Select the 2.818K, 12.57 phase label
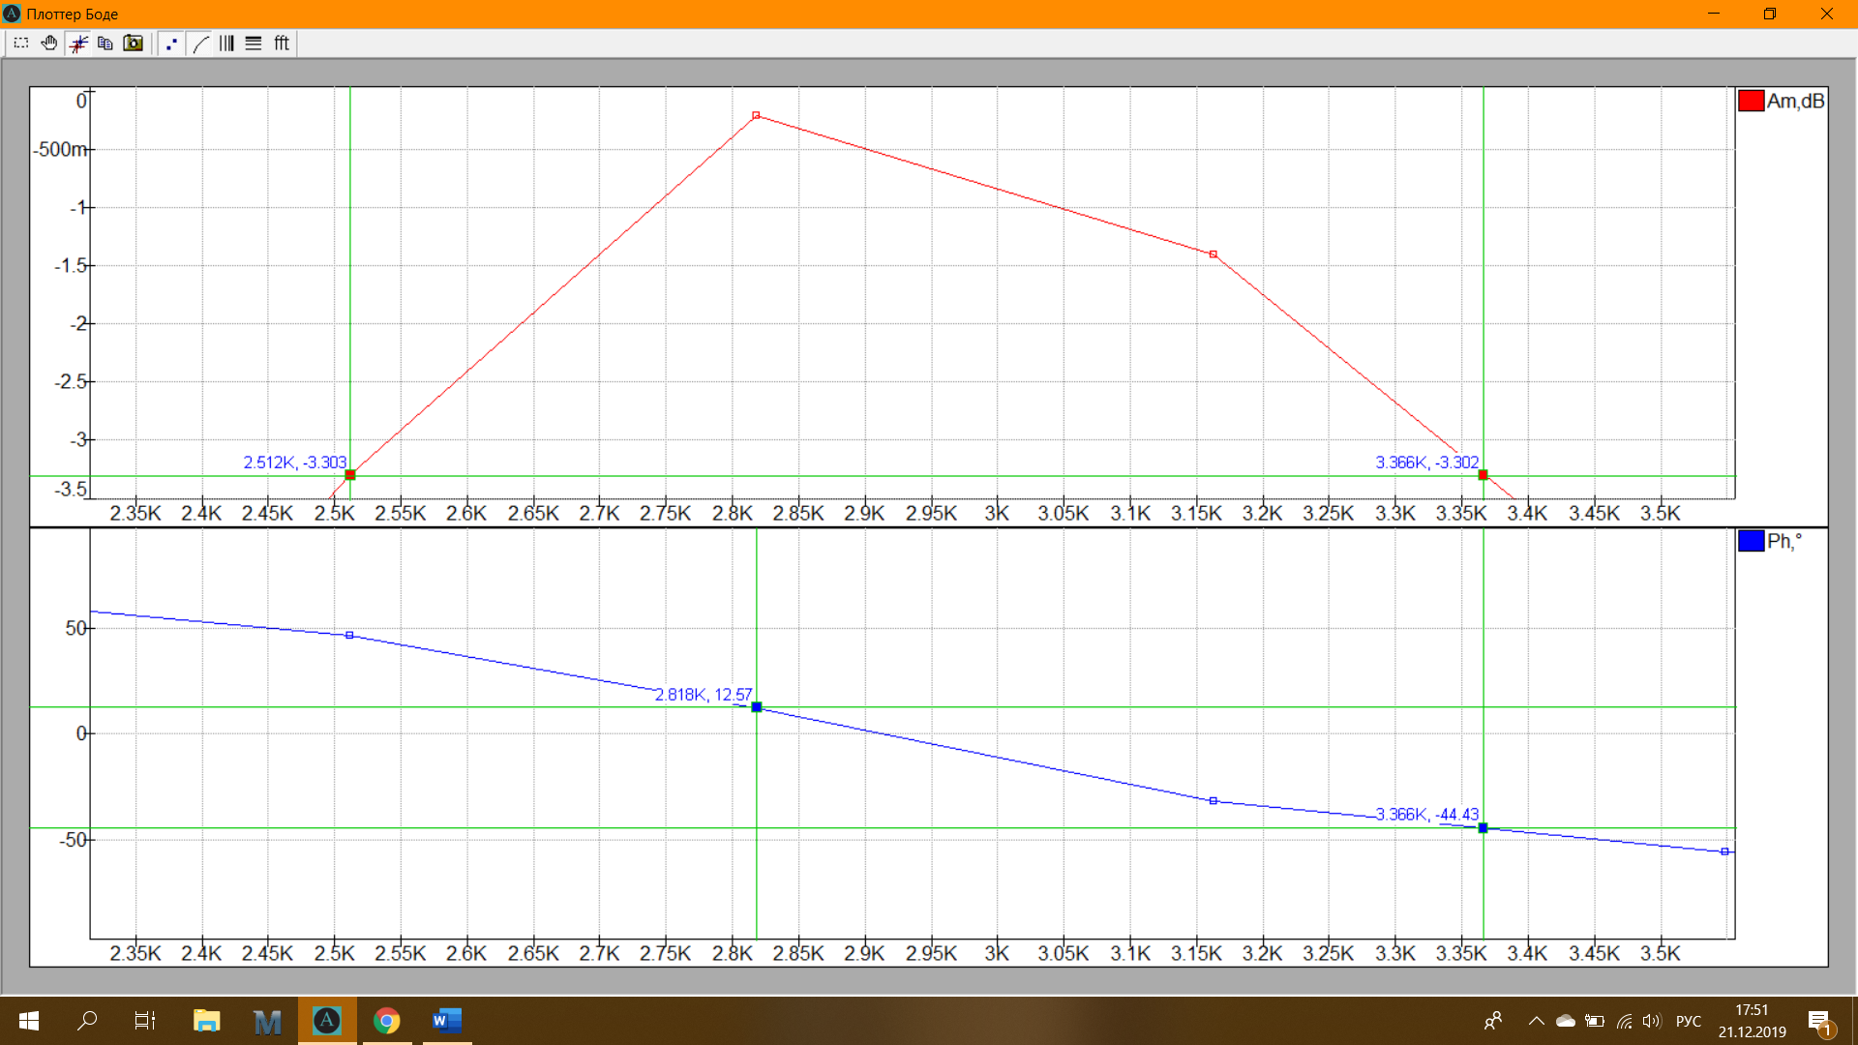Image resolution: width=1858 pixels, height=1045 pixels. [x=704, y=695]
